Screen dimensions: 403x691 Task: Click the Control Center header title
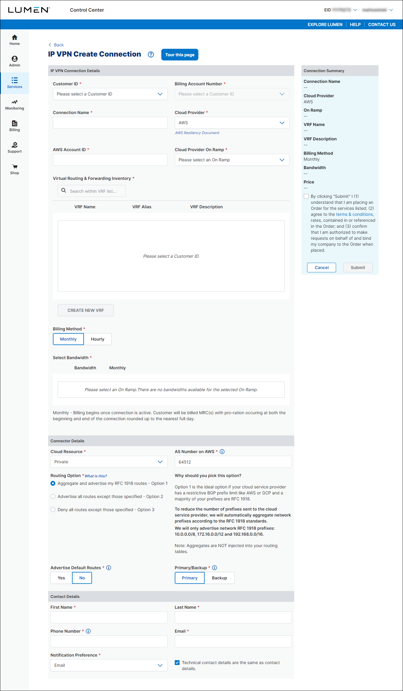(x=87, y=10)
